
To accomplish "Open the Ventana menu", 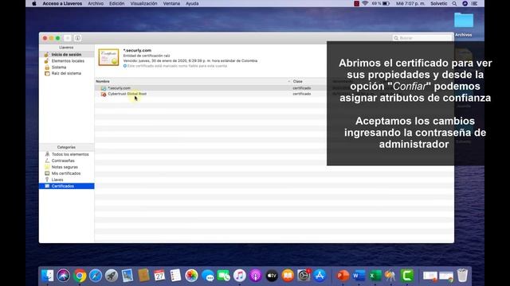I will coord(171,3).
